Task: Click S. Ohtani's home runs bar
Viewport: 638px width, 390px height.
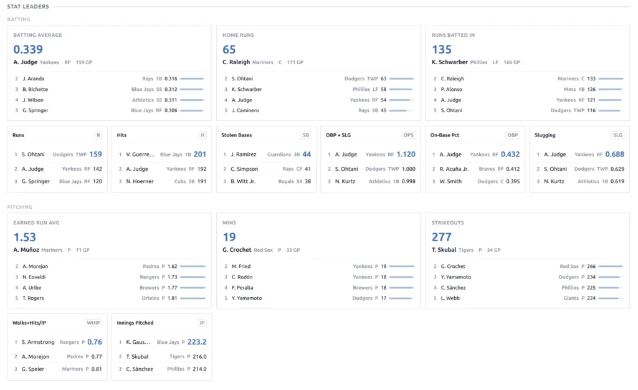Action: click(402, 78)
